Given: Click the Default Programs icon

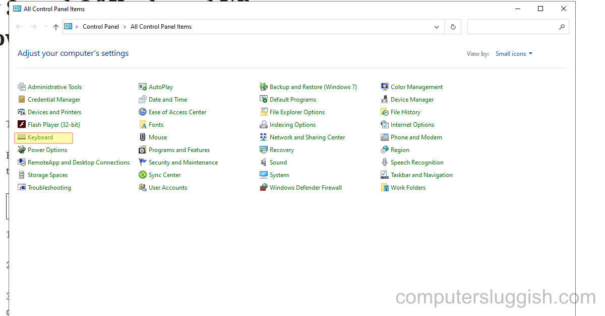Looking at the screenshot, I should [x=264, y=100].
